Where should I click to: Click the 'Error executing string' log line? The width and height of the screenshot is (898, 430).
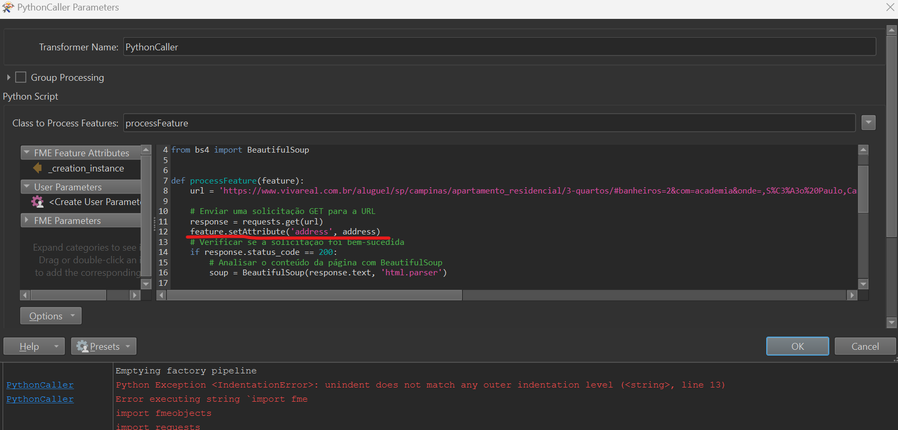coord(212,399)
